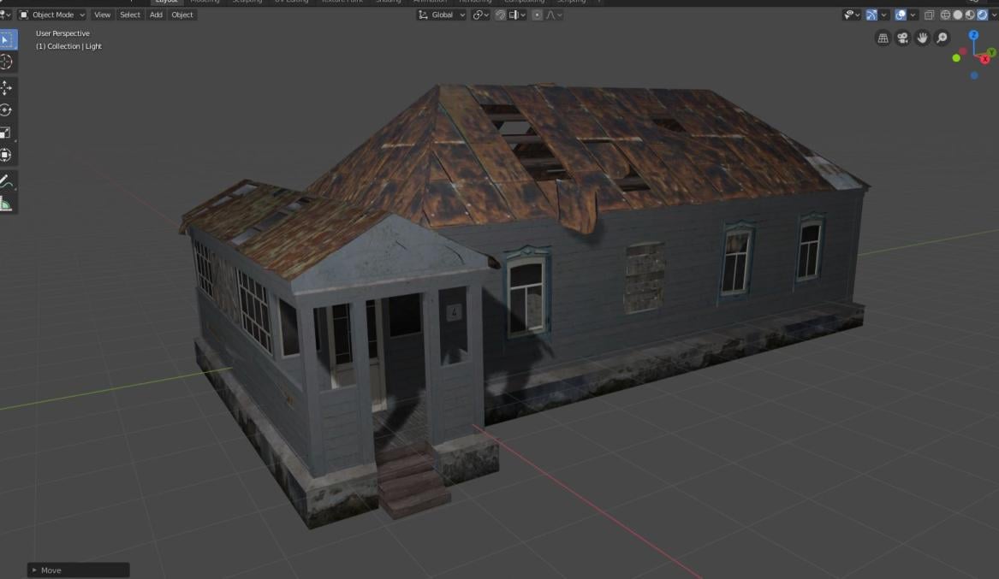Open the Object menu
999x579 pixels.
pyautogui.click(x=182, y=15)
